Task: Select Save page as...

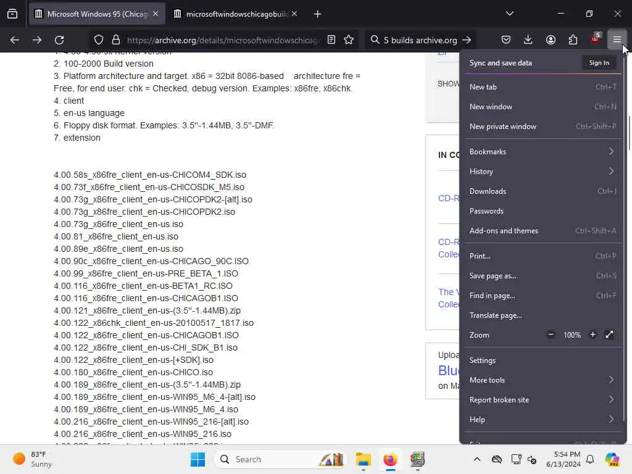Action: tap(543, 276)
